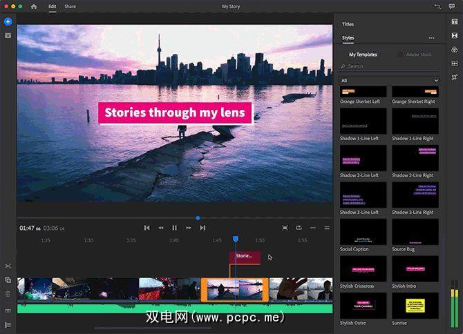Click the track controls list icon
The image size is (463, 334).
tap(8, 325)
